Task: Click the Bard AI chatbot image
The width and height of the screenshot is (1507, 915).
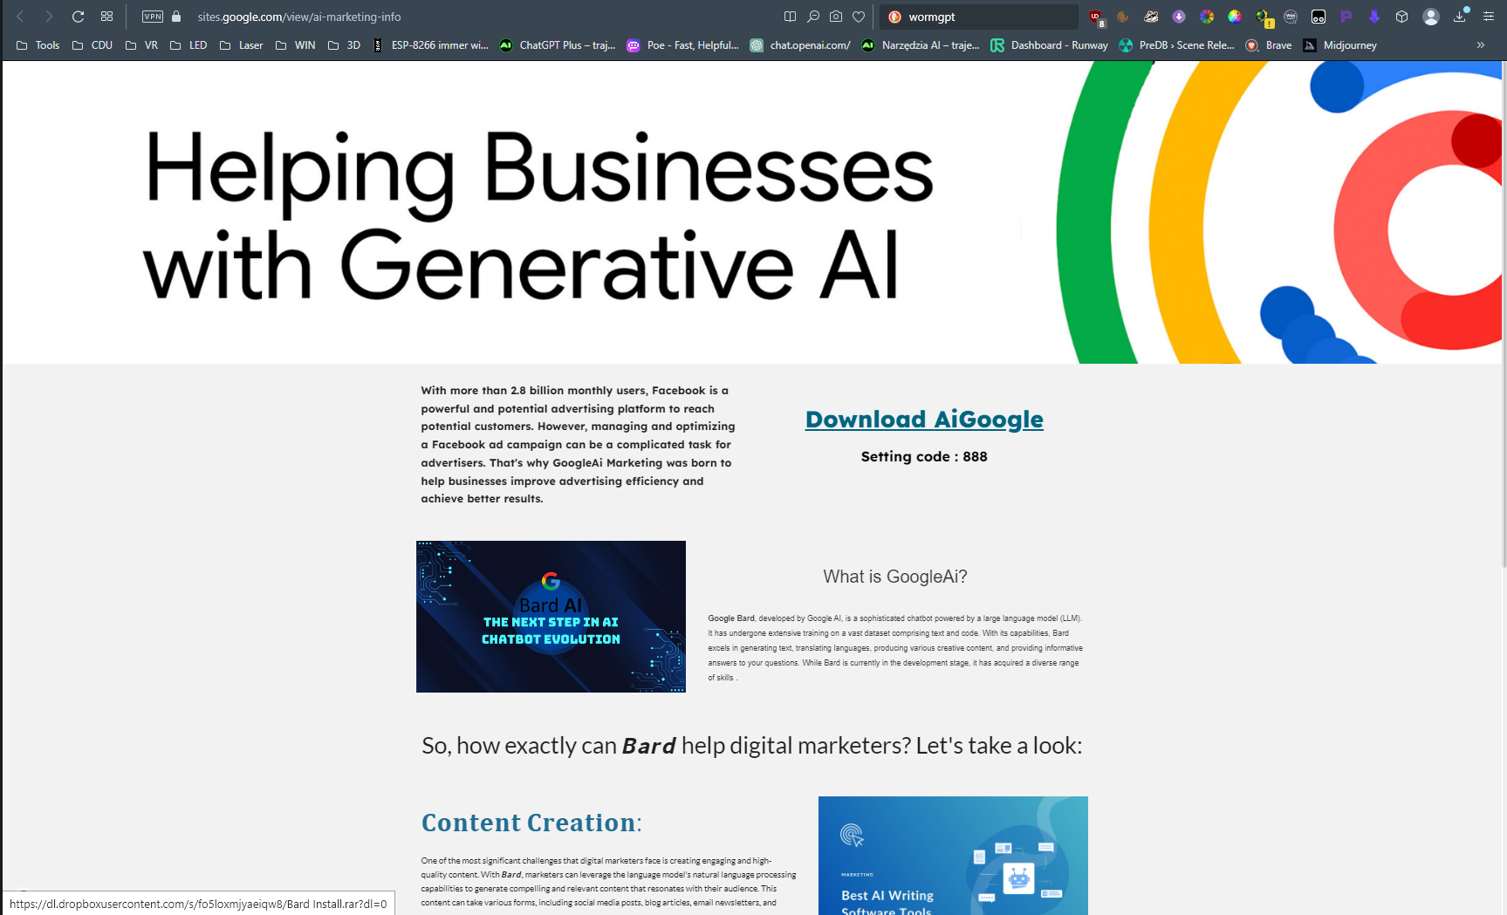Action: (x=551, y=617)
